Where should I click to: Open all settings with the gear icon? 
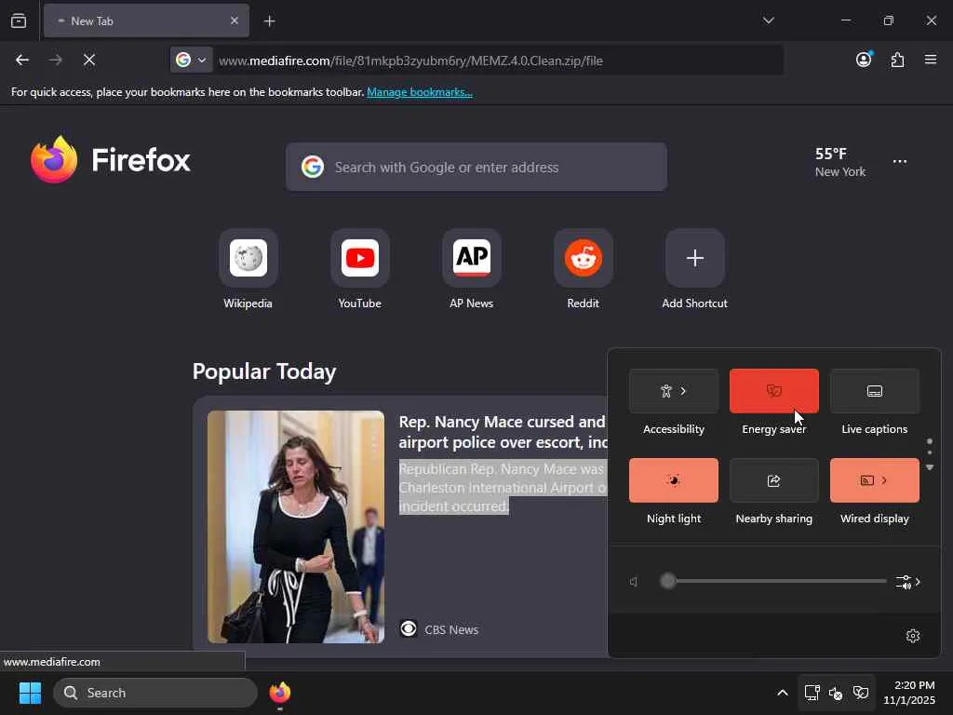coord(913,636)
